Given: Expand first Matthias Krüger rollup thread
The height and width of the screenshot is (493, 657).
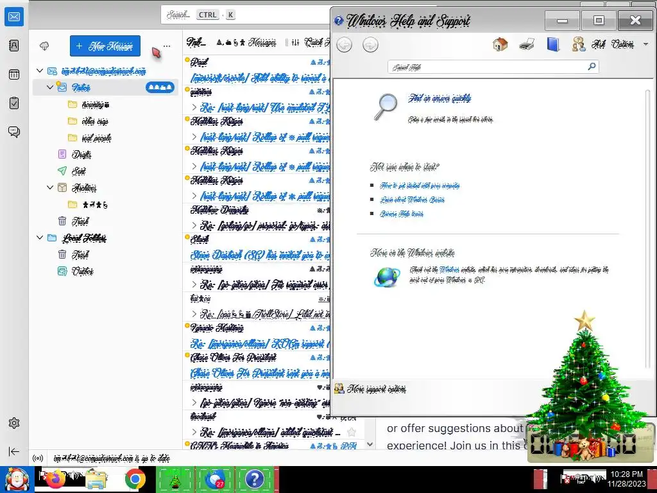Looking at the screenshot, I should 194,137.
